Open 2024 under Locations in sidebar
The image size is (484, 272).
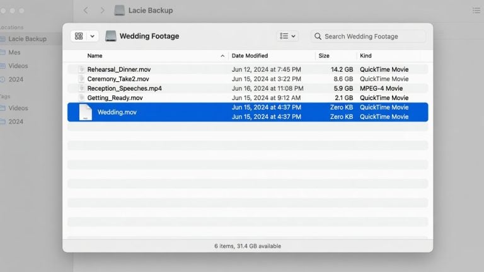point(15,79)
